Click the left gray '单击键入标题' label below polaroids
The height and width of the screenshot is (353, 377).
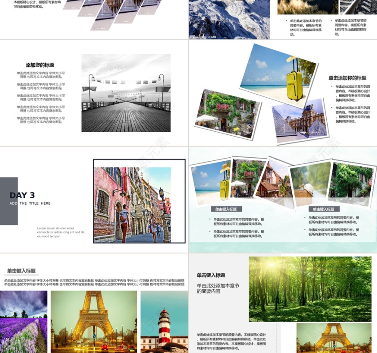click(226, 209)
